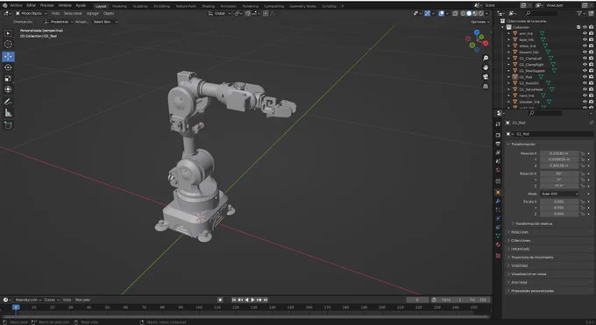Open the Physics properties tab icon

(498, 219)
